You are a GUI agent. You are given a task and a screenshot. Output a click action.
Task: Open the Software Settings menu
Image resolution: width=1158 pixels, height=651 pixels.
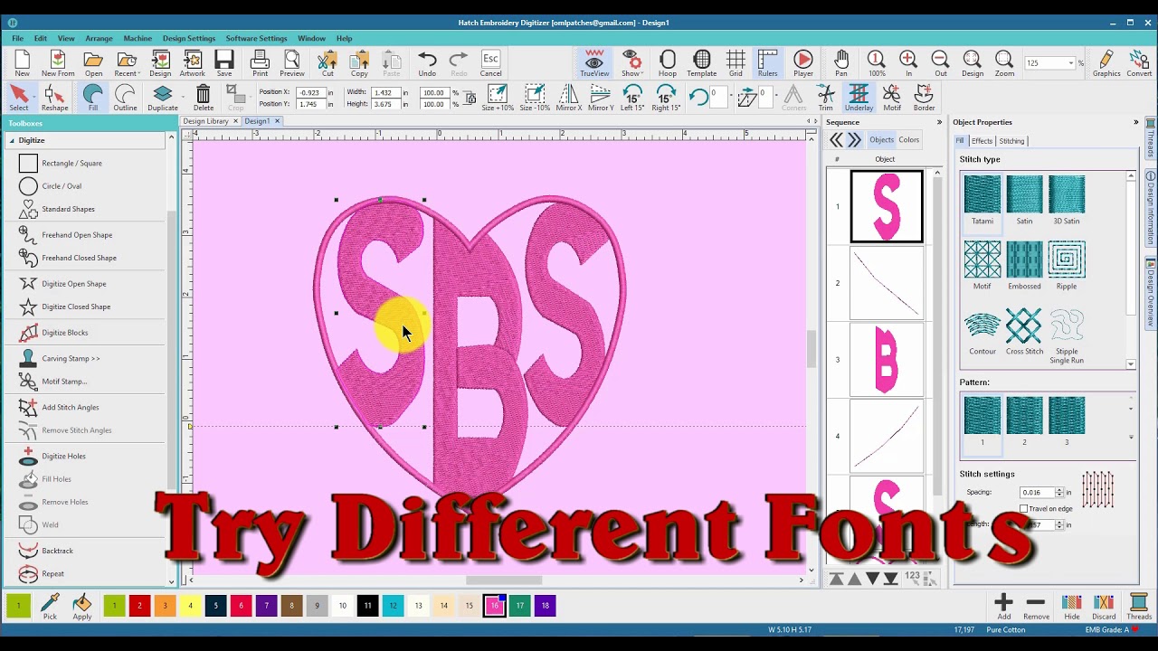pos(256,38)
